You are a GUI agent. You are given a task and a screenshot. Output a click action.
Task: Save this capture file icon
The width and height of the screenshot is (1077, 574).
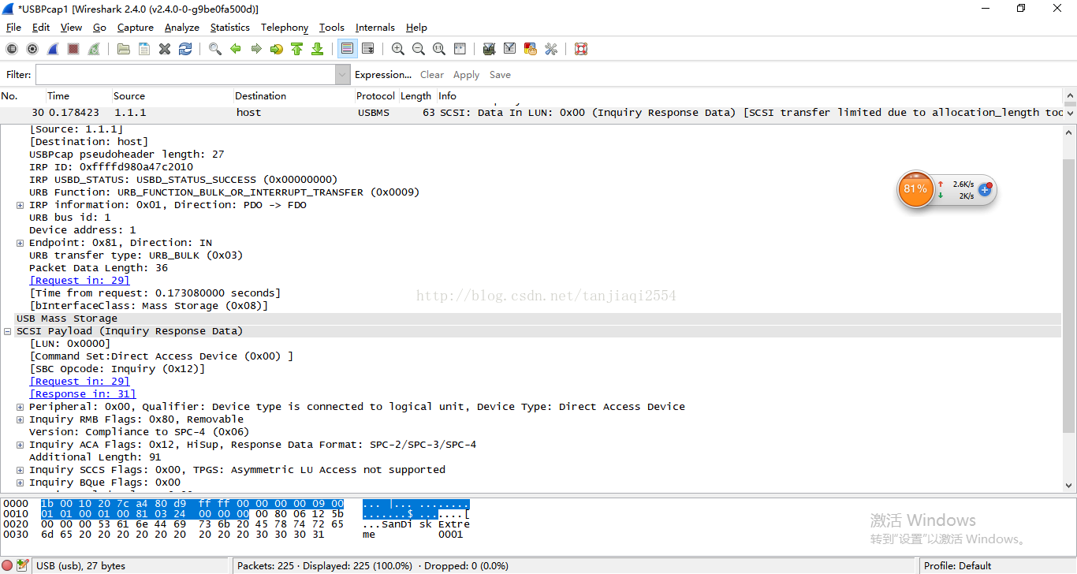point(144,49)
